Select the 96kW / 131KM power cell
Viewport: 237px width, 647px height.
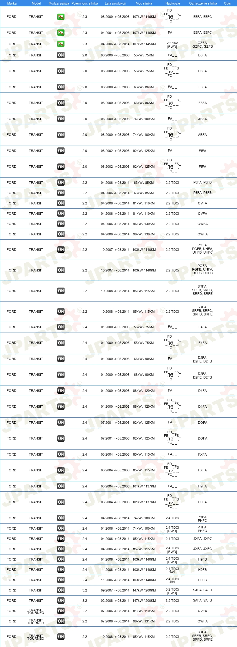pos(144,621)
